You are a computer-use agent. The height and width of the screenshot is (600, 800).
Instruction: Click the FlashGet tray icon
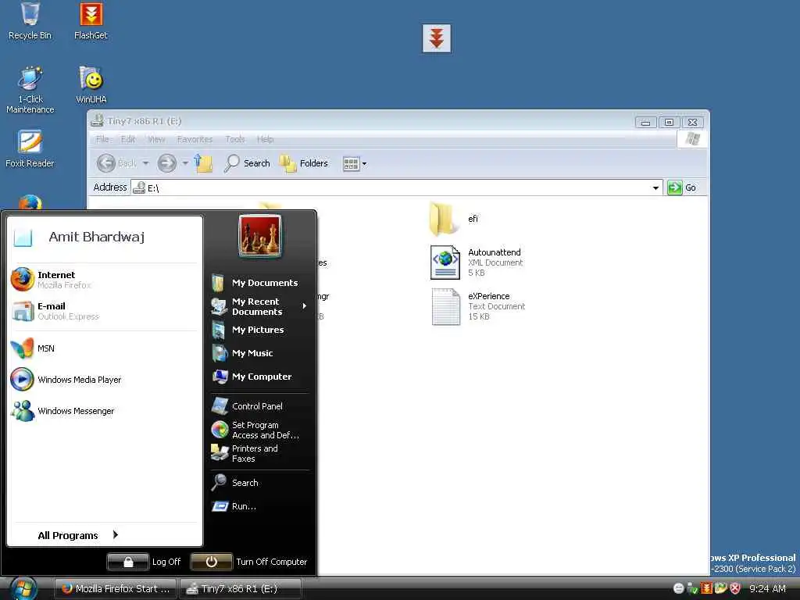706,588
